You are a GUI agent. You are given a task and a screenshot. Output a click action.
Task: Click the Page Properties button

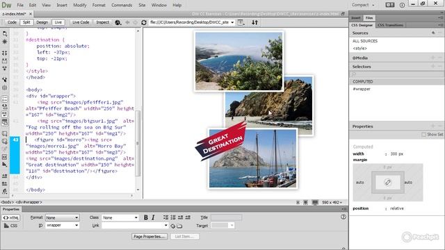pos(149,236)
